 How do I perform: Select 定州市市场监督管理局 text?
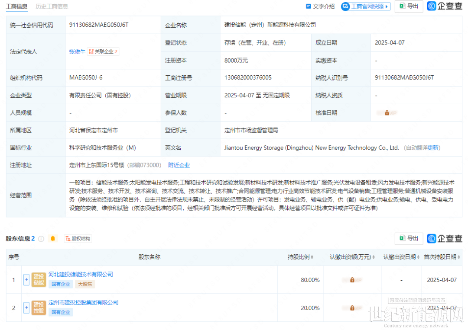[251, 130]
